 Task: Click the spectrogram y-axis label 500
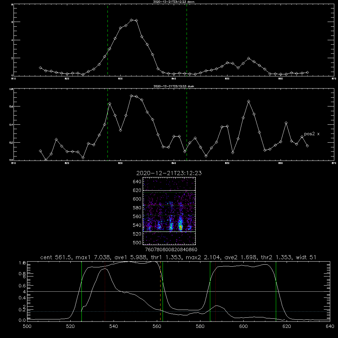137,243
